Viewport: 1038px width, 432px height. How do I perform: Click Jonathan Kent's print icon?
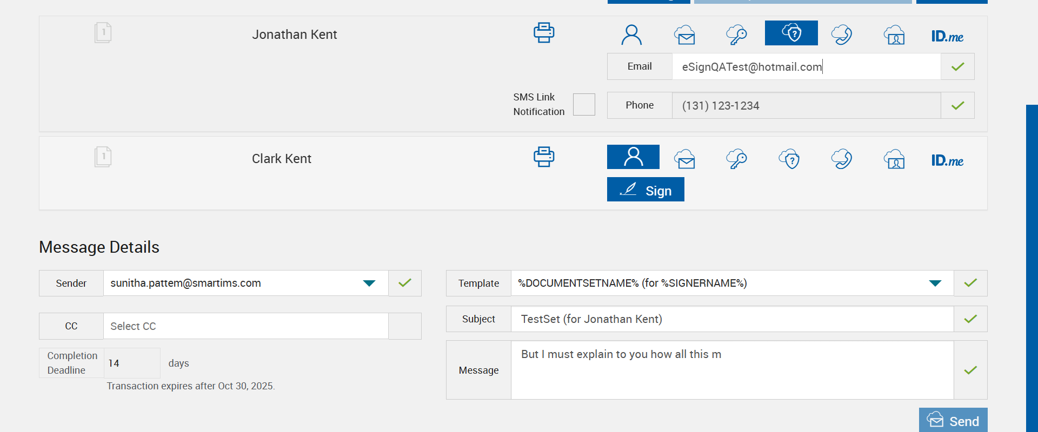(544, 33)
